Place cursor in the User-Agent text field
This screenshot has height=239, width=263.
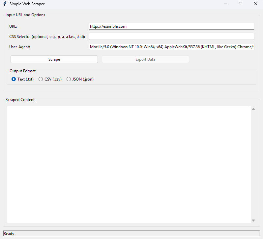pyautogui.click(x=171, y=47)
